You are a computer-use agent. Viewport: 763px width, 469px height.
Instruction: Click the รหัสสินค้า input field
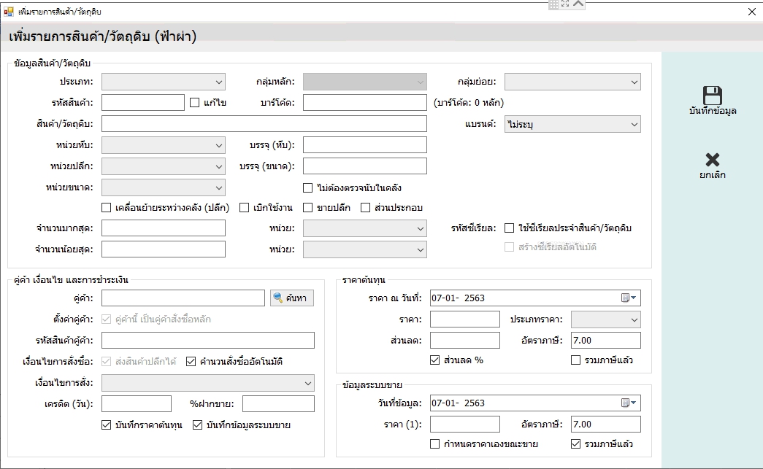point(143,103)
